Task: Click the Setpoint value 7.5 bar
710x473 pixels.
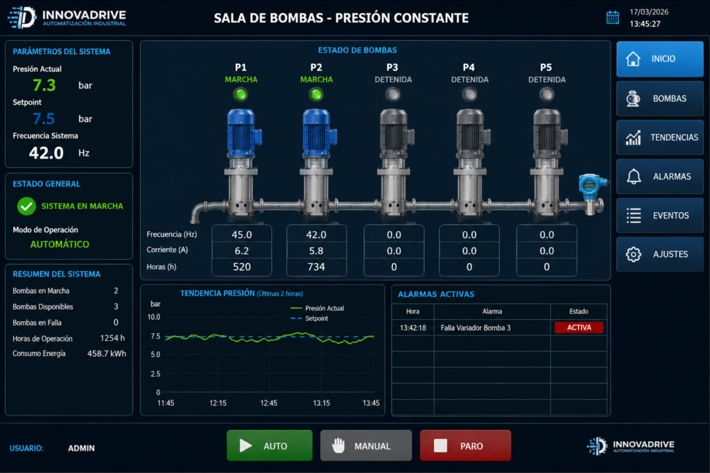Action: 44,118
